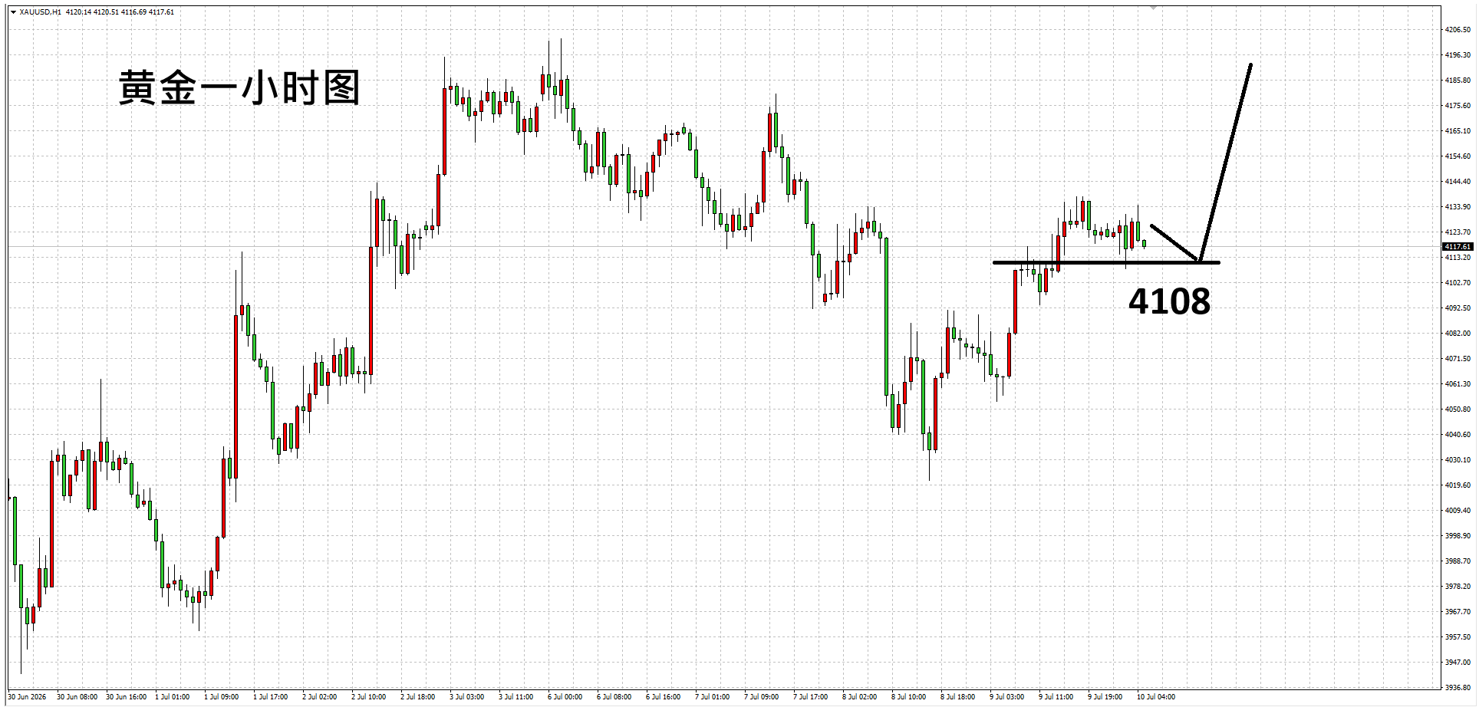This screenshot has height=717, width=1479.
Task: Click the black 4117.61 current price tag
Action: coord(1458,247)
